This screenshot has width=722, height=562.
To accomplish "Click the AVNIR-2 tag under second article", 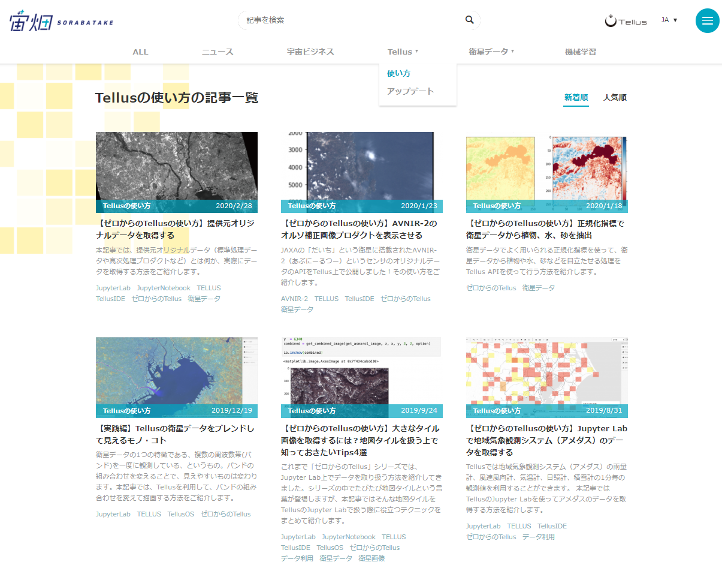I will (x=294, y=299).
